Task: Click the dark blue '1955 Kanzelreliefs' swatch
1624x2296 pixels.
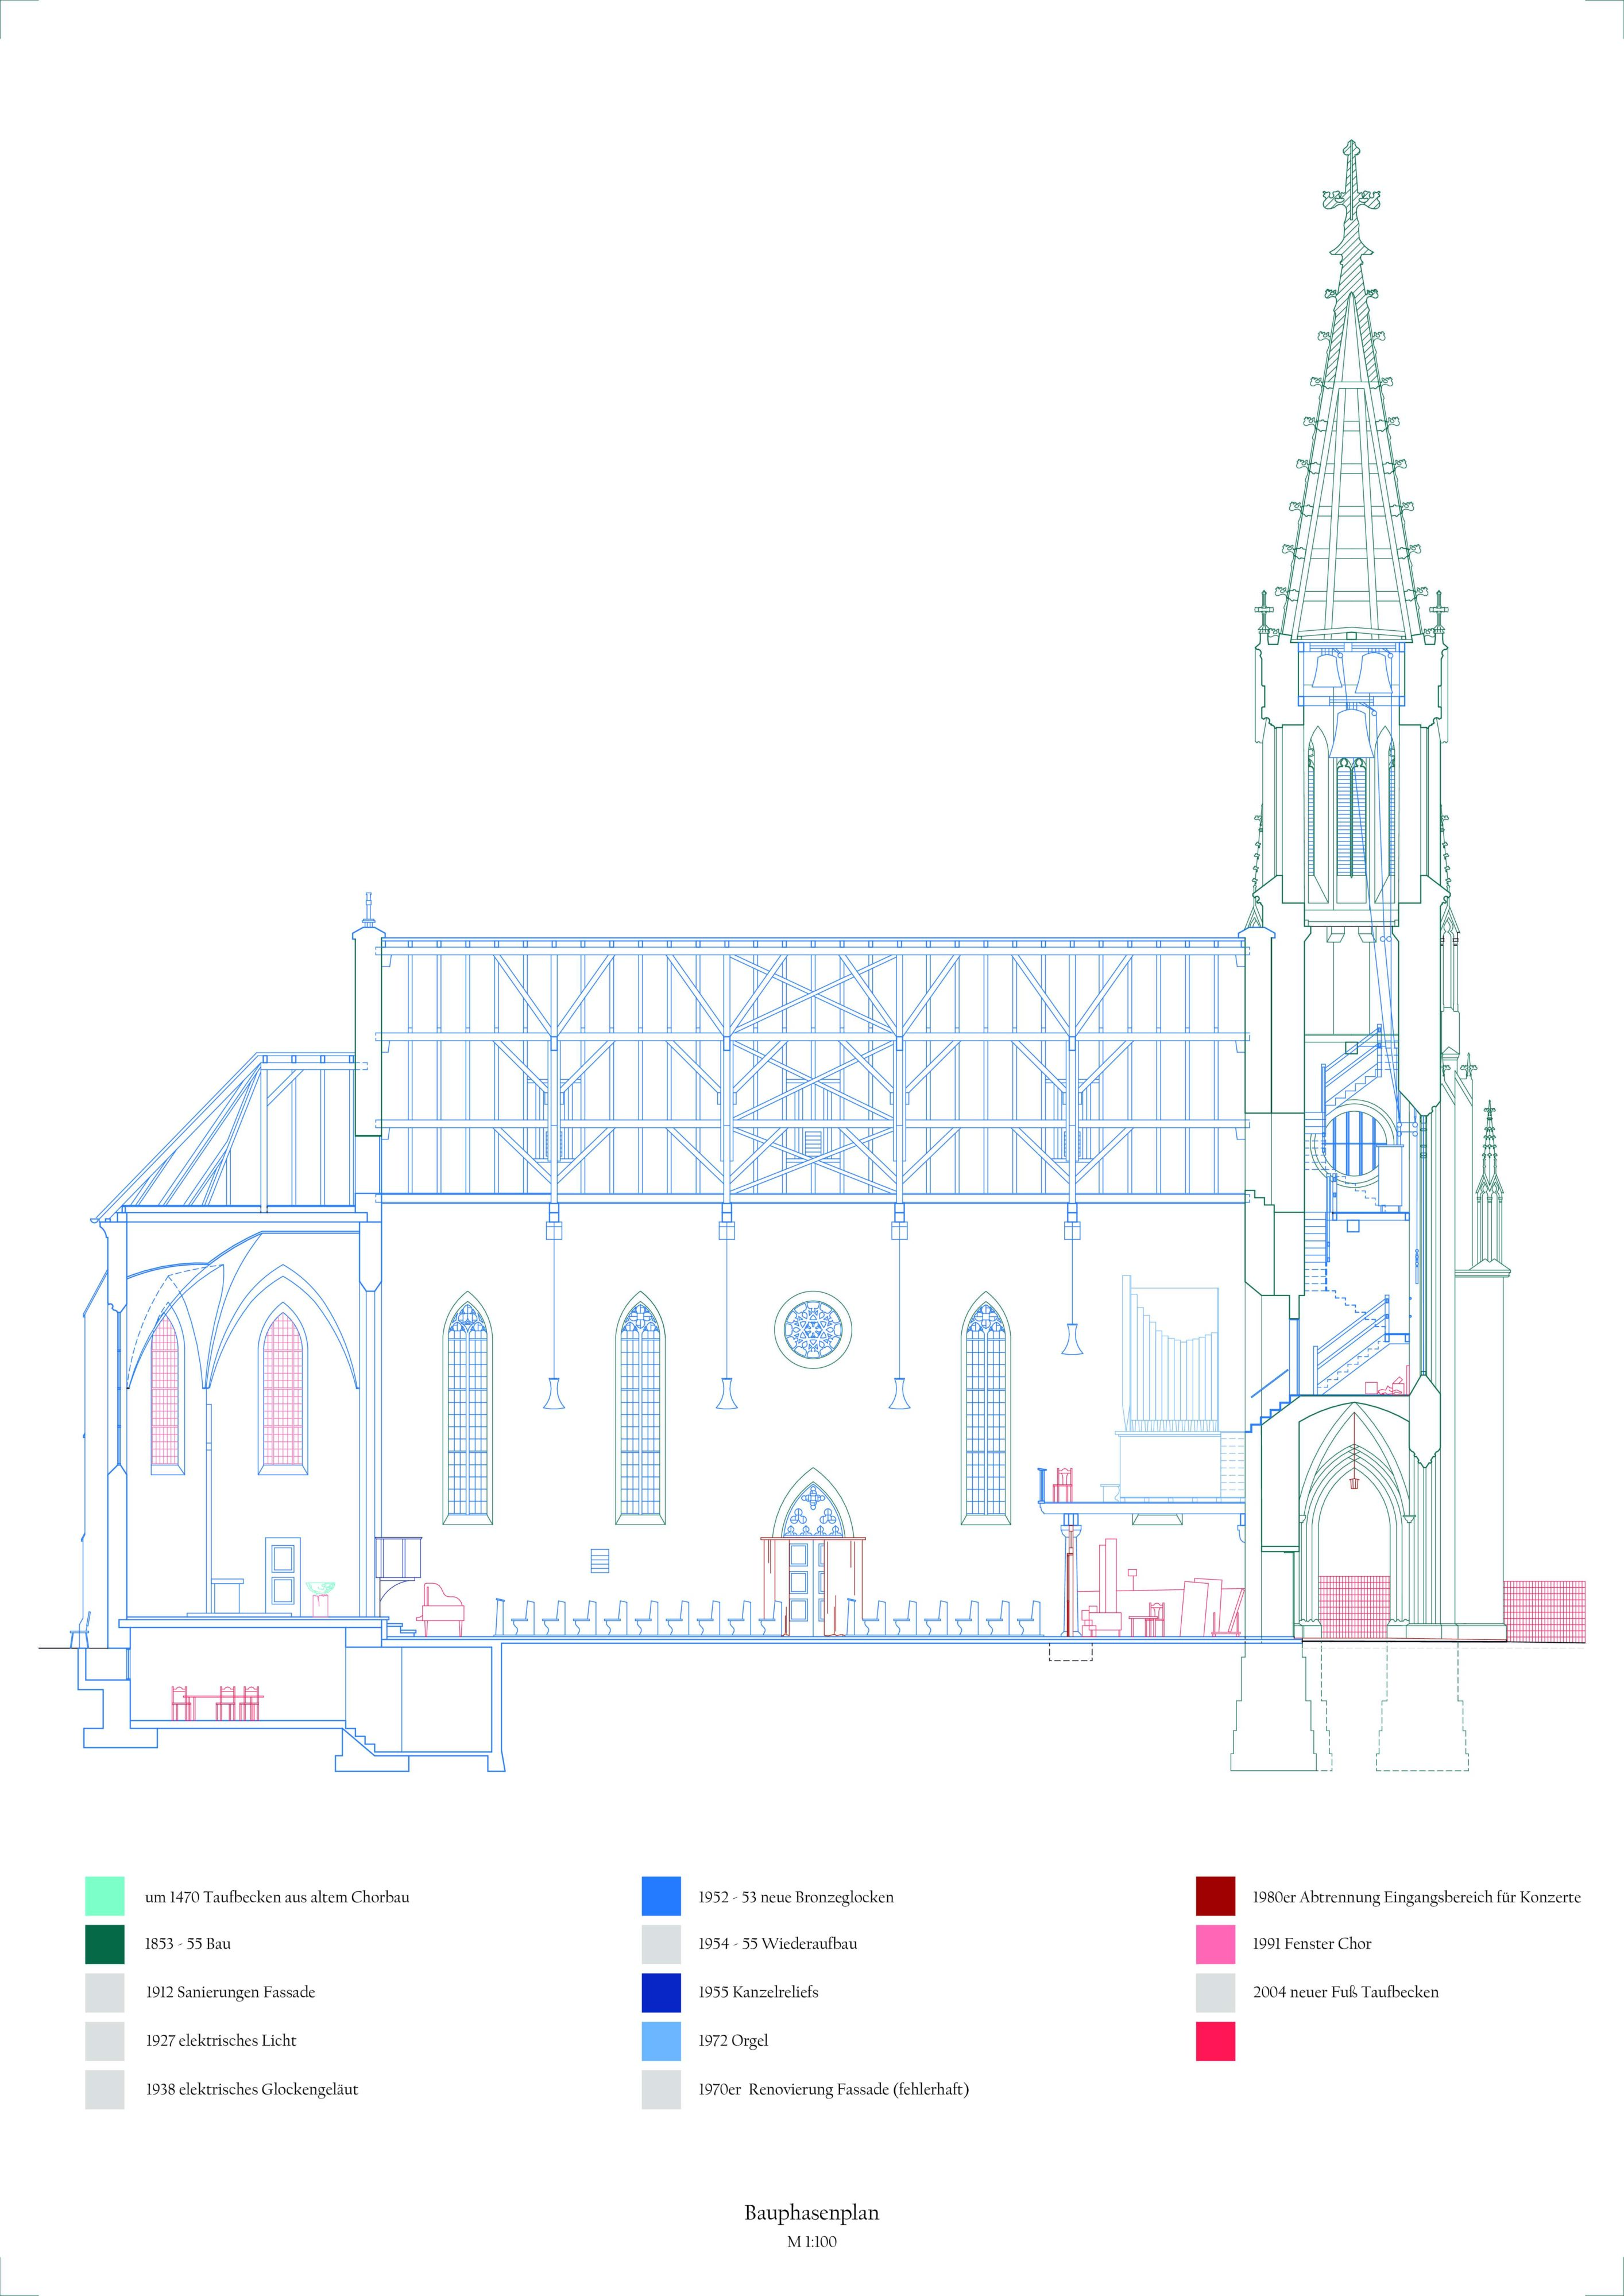Action: point(662,1992)
